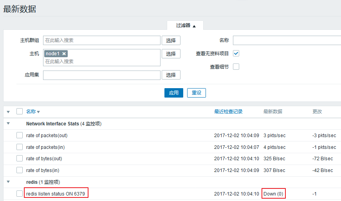
Task: Toggle the 查看无资料项目 checkbox
Action: coord(236,53)
